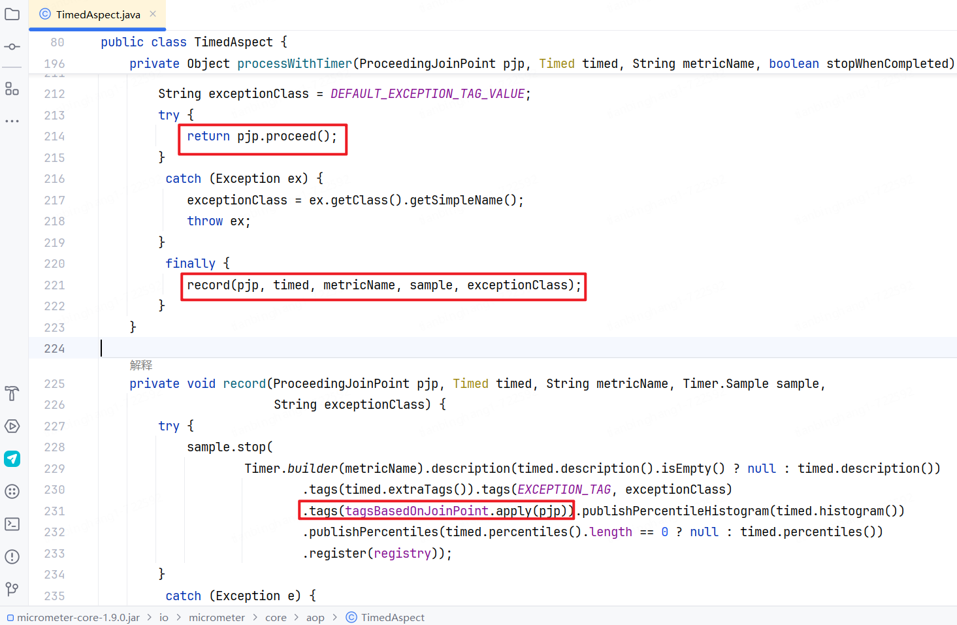Image resolution: width=957 pixels, height=625 pixels.
Task: Open the round four-dot plugin tool window
Action: (12, 492)
